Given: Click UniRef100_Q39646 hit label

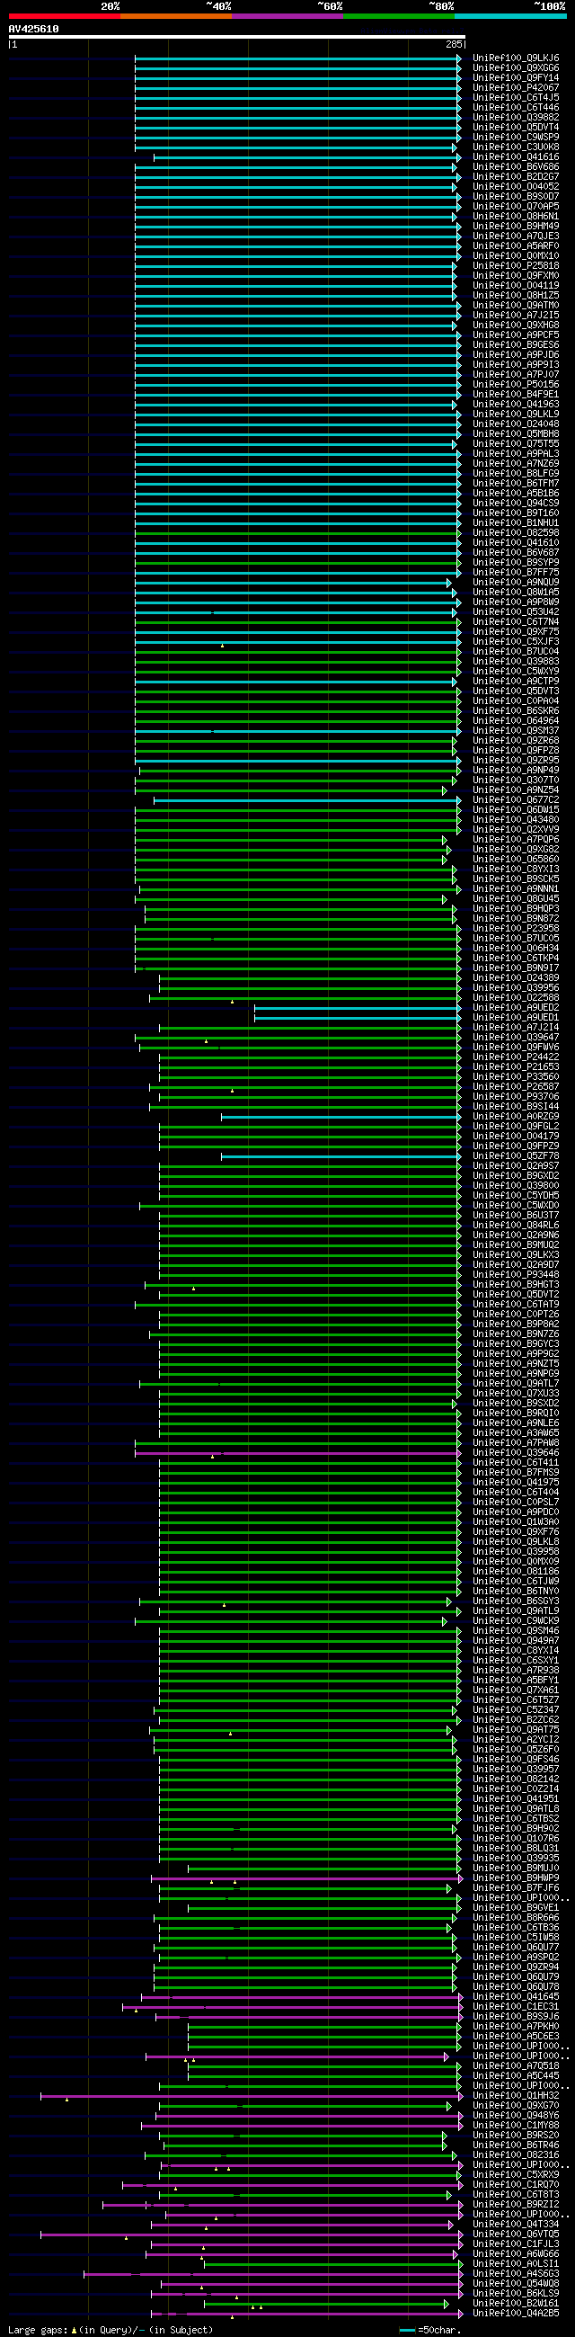Looking at the screenshot, I should click(x=515, y=1453).
